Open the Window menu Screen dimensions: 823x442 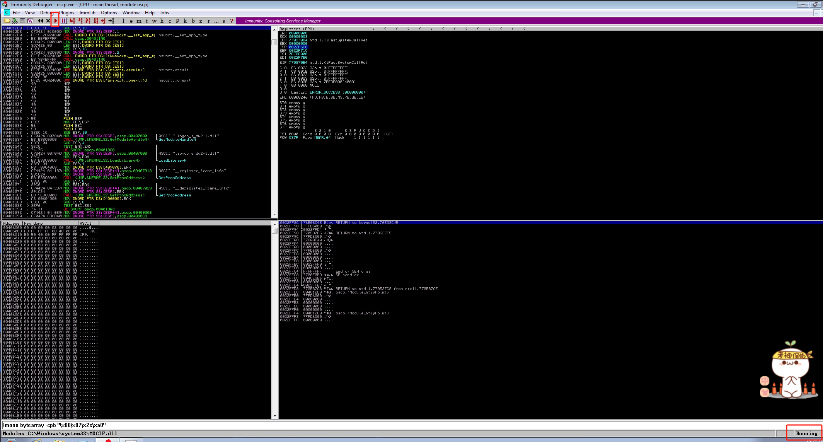click(x=131, y=13)
